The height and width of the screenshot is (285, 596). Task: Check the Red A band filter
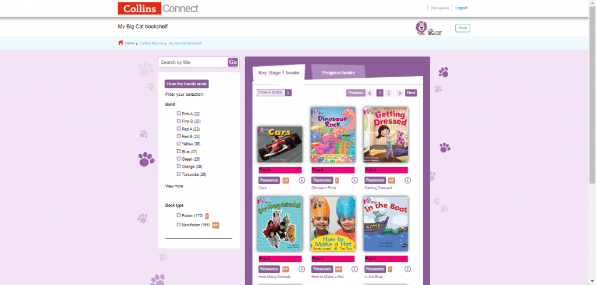179,128
